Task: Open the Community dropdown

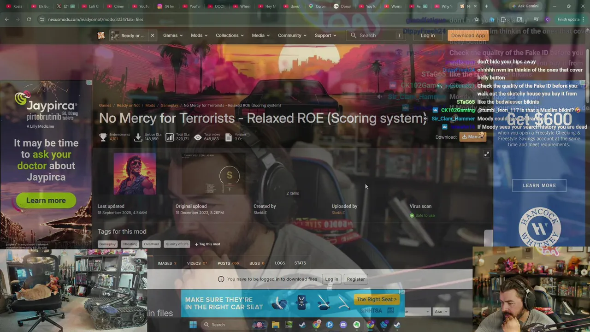Action: point(292,36)
